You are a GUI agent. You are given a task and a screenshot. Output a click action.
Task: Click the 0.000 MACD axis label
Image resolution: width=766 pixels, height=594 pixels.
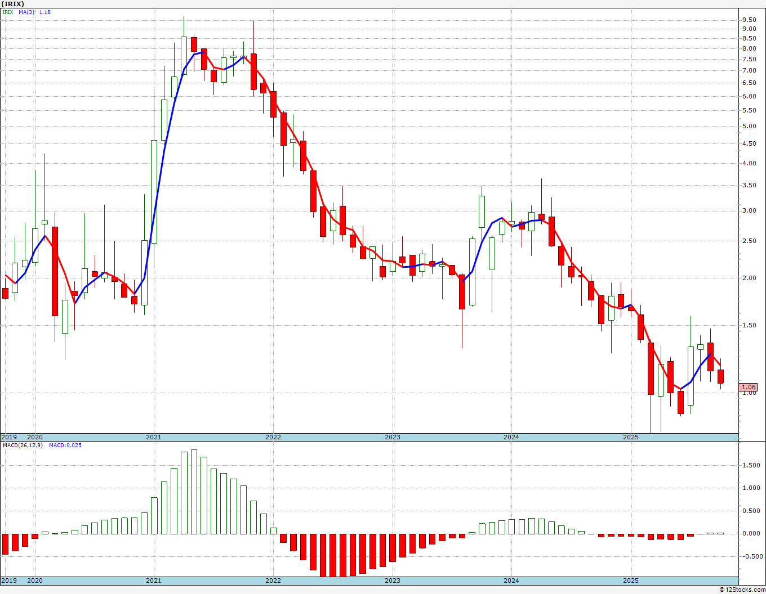tap(750, 533)
